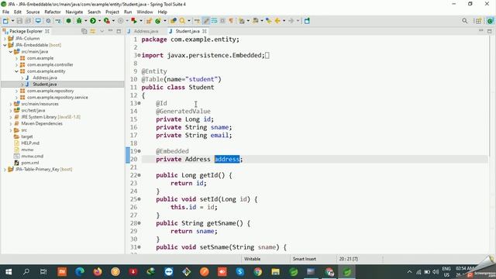
Task: Click the Save icon in toolbar
Action: 19,21
